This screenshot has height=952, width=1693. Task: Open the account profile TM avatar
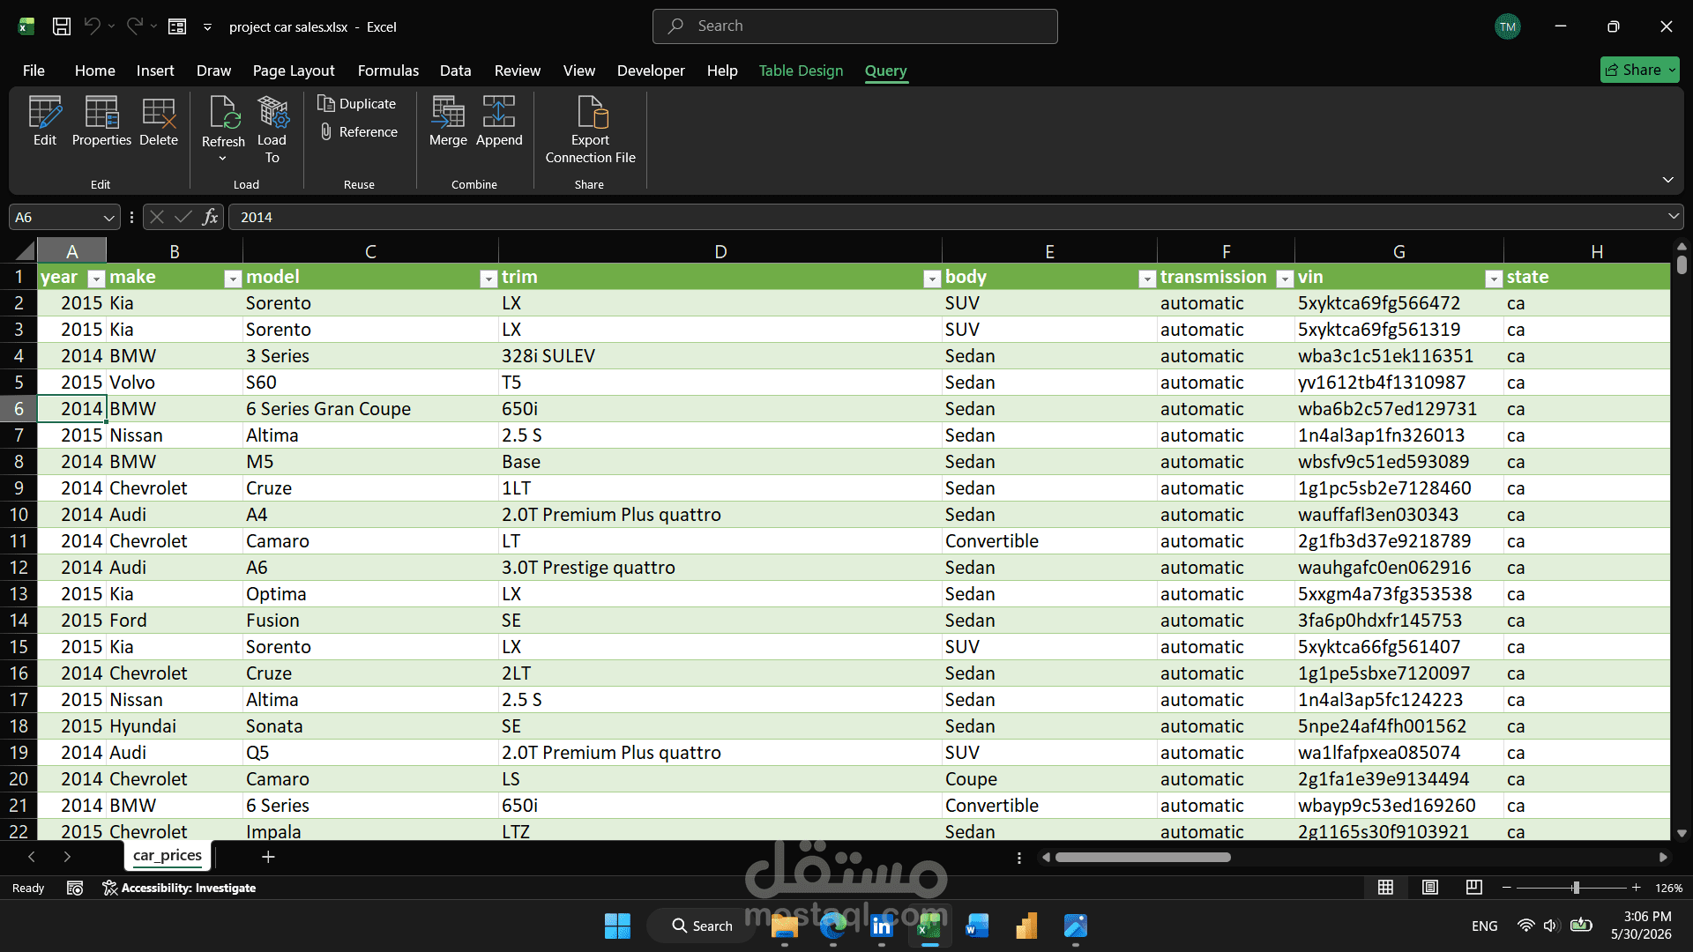[1508, 26]
